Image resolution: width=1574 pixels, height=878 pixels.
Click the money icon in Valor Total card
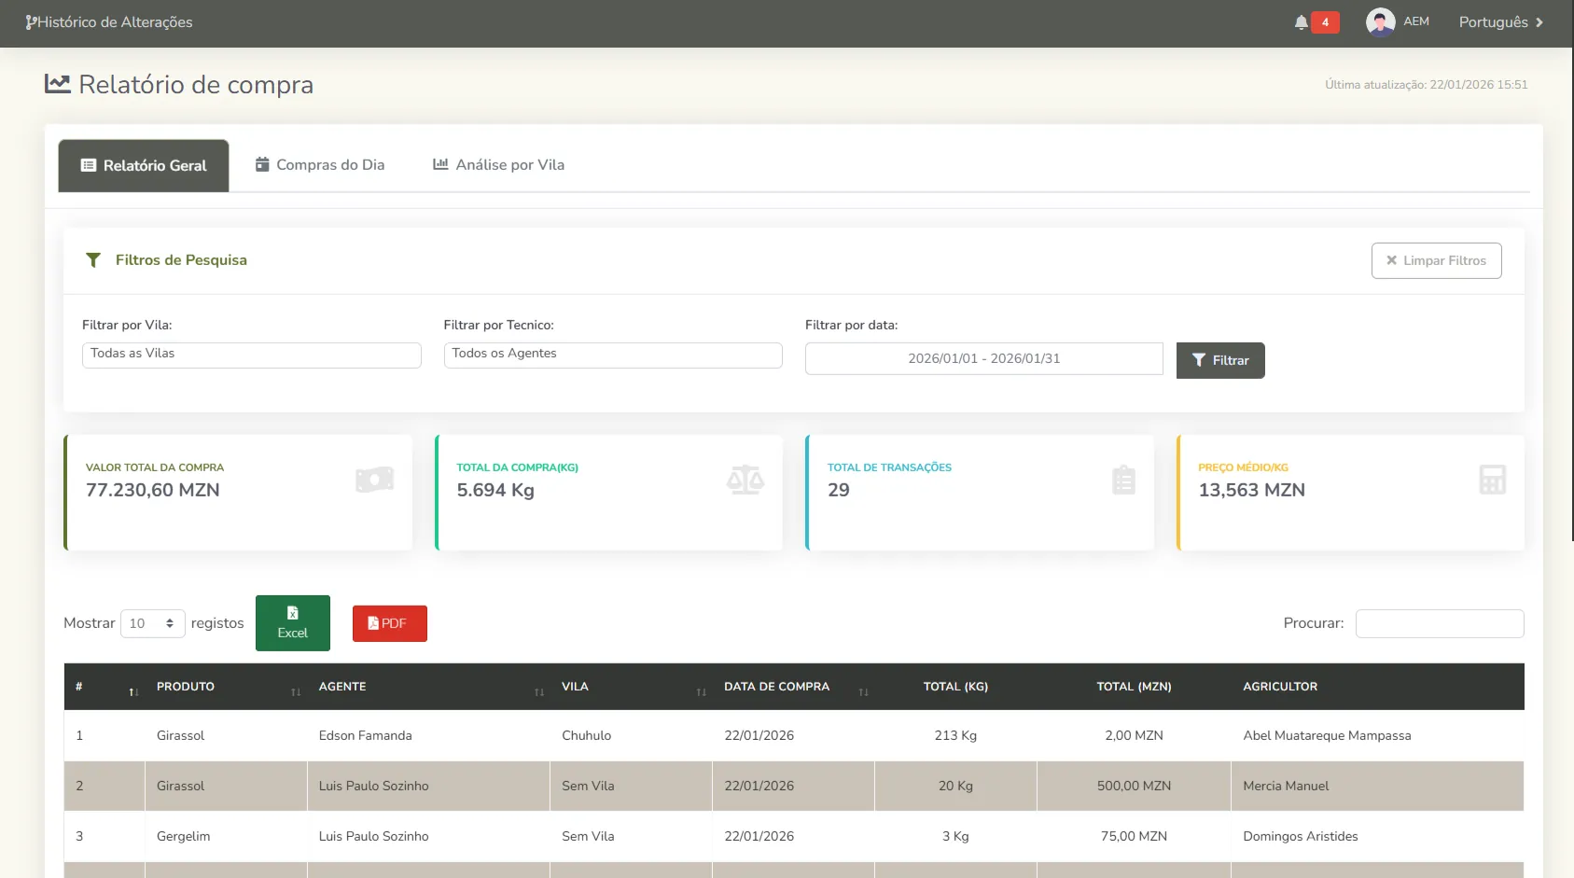point(374,481)
